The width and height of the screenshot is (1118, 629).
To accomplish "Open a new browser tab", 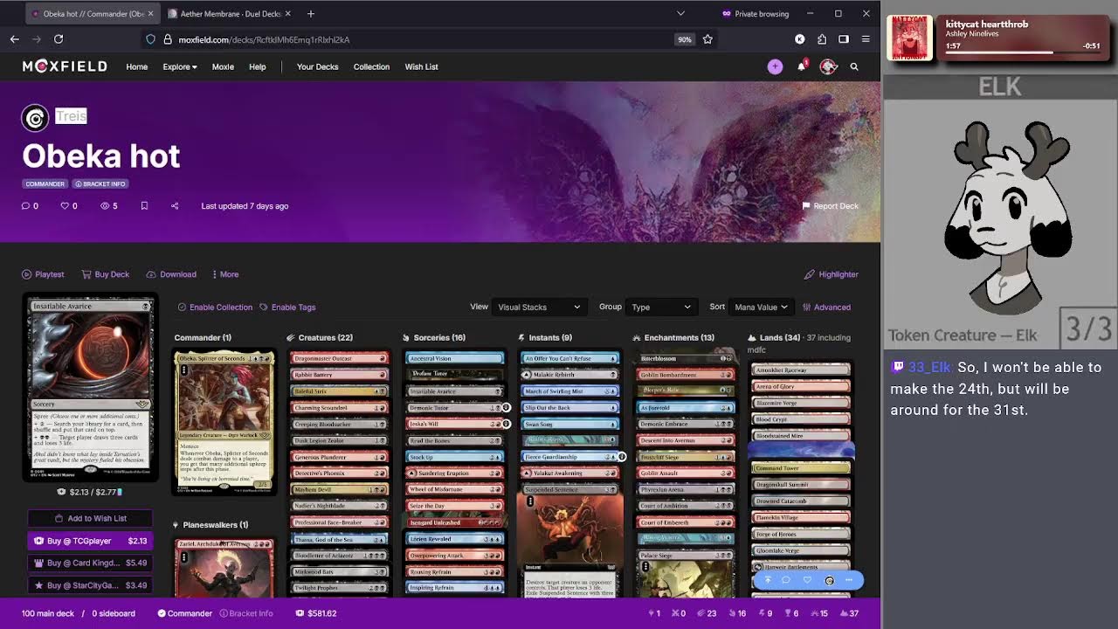I will (311, 14).
